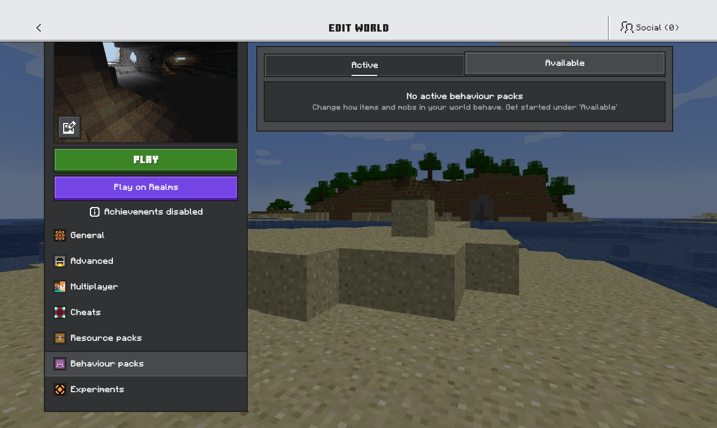Viewport: 717px width, 428px height.
Task: Go to Multiplayer settings
Action: 146,287
